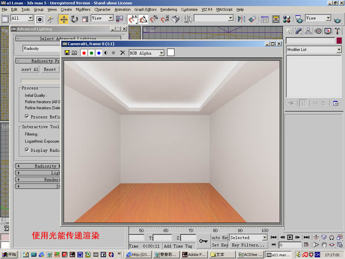Viewport: 345px width, 259px height.
Task: Toggle the alpha channel display
Action: click(x=106, y=53)
